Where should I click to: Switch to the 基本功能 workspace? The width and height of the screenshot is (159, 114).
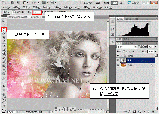(x=87, y=3)
